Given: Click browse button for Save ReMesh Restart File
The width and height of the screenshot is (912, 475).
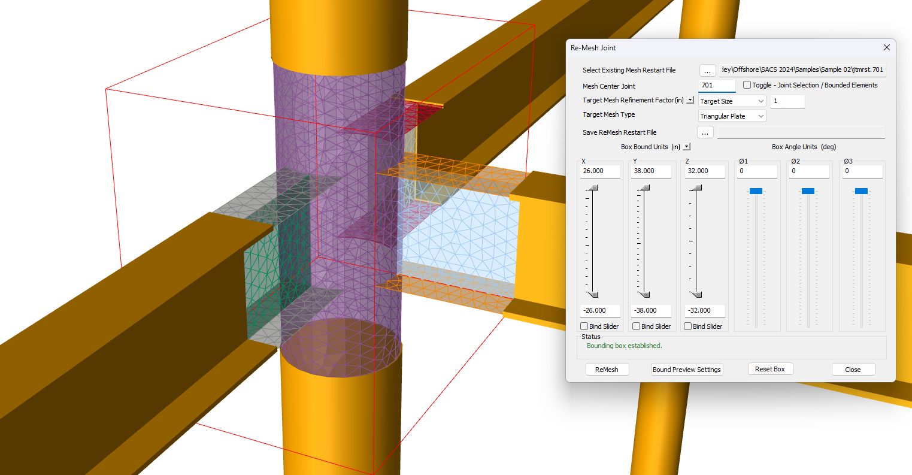Looking at the screenshot, I should [705, 132].
